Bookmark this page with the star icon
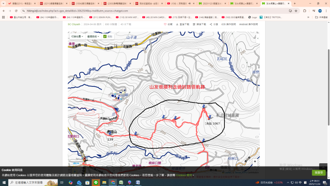This screenshot has height=186, width=330. click(x=296, y=11)
